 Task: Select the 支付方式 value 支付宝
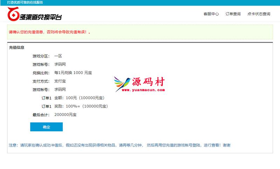point(60,81)
